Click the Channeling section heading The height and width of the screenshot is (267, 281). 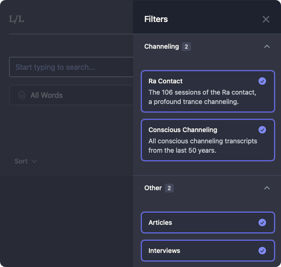[162, 46]
